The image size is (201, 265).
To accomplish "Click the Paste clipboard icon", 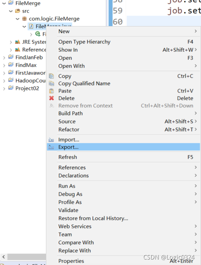I will pos(51,91).
